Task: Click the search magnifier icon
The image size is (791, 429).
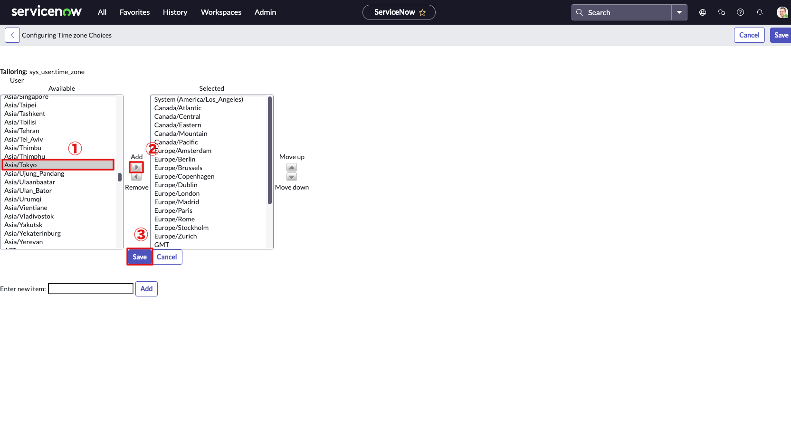Action: click(x=580, y=12)
